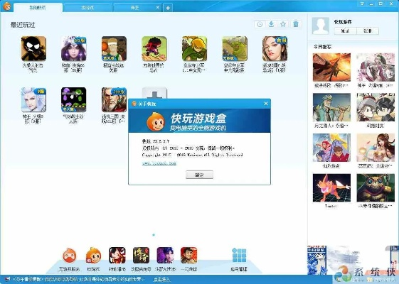
Task: Click the trash bin delete icon
Action: point(295,24)
